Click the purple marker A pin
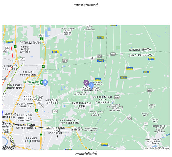This screenshot has height=157, width=172. (x=86, y=83)
